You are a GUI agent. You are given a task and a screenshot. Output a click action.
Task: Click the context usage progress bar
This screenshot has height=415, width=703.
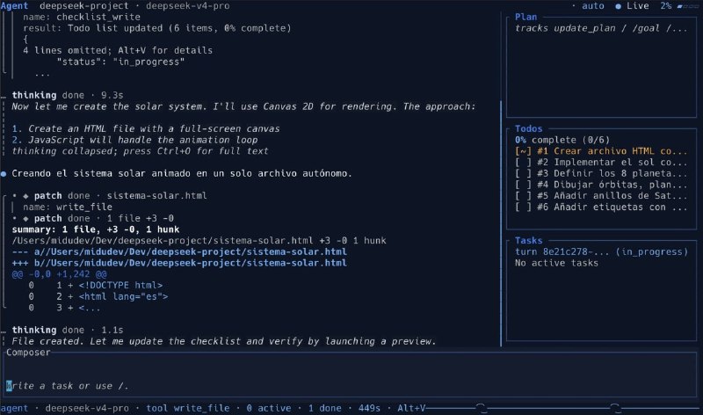[x=687, y=6]
